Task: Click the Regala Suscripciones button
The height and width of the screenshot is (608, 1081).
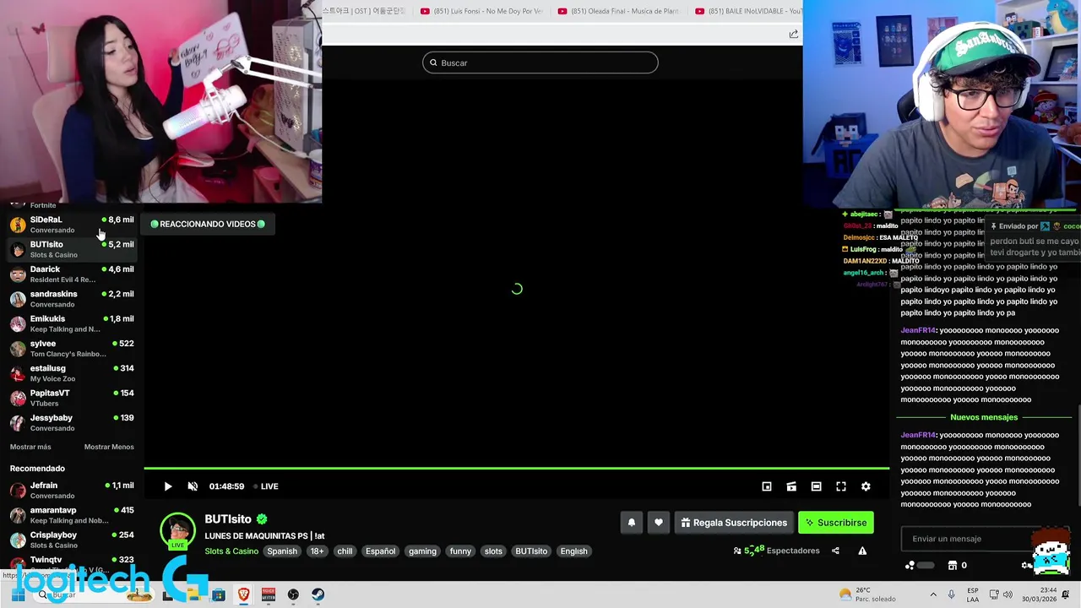Action: click(733, 523)
